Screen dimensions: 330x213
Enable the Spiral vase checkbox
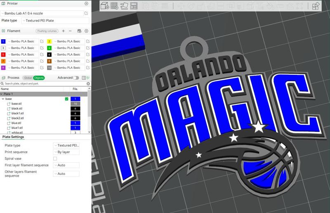55,159
